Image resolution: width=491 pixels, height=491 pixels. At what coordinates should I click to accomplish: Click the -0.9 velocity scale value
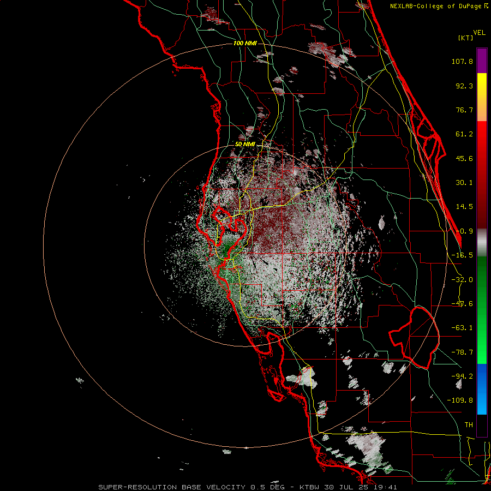(464, 231)
